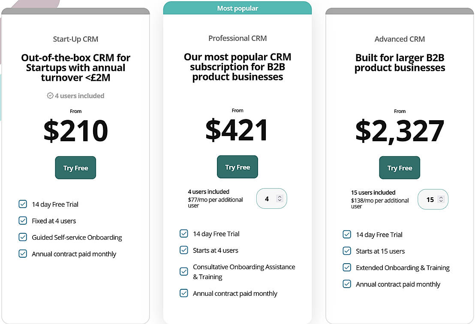Click Advanced plan's 14 day Free Trial checkbox
The width and height of the screenshot is (475, 324).
coord(347,235)
